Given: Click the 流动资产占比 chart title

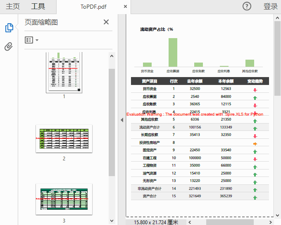Looking at the screenshot, I should click(x=157, y=29).
